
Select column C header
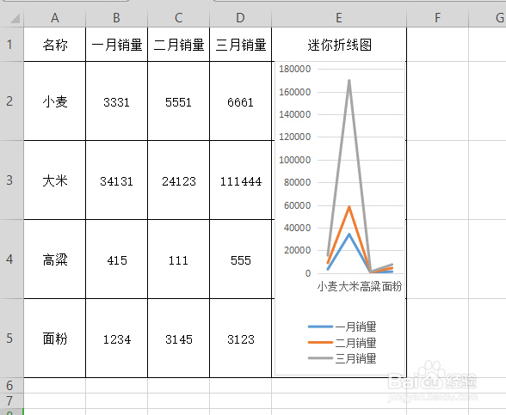178,18
